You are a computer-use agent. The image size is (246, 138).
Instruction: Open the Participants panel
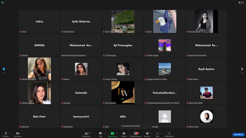pos(86,134)
